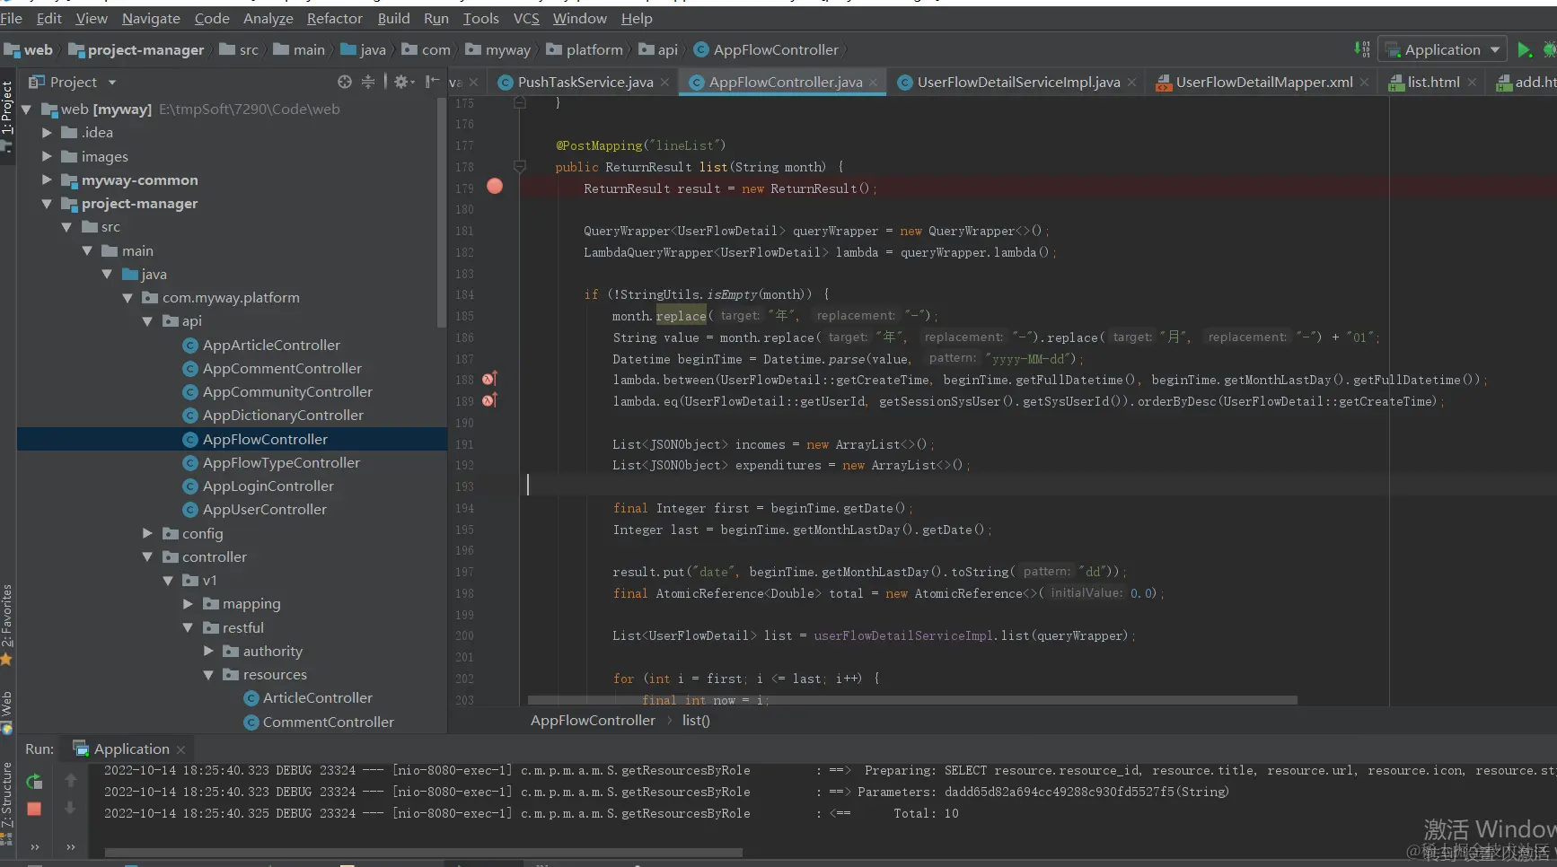Select AppFlowTypeController in the project tree

click(281, 463)
